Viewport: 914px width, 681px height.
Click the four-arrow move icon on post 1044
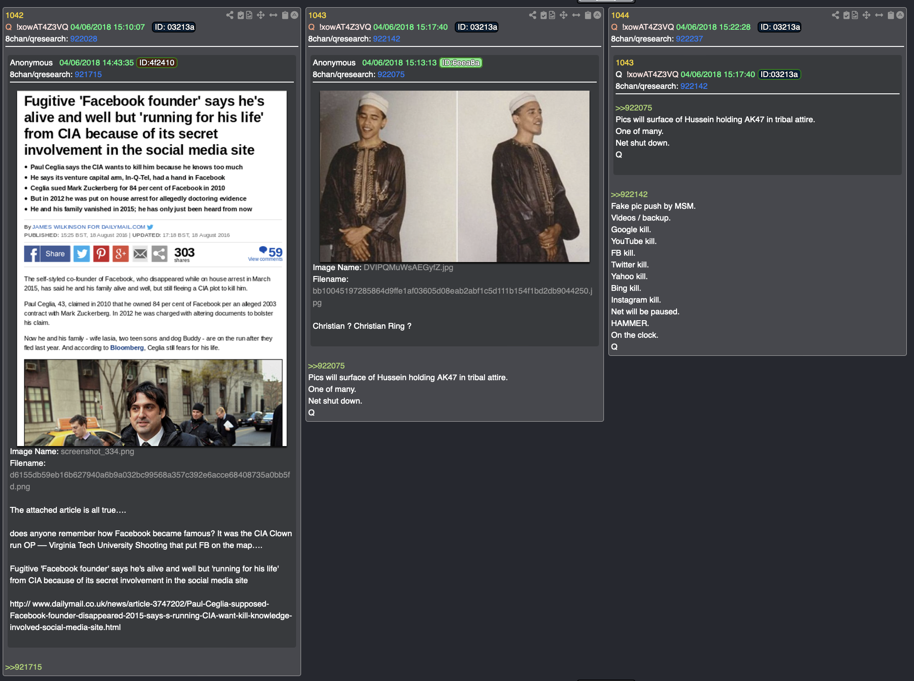[866, 15]
